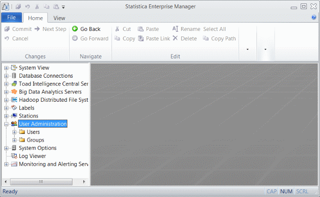The image size is (320, 197).
Task: Select the User Administration tree item
Action: point(42,124)
